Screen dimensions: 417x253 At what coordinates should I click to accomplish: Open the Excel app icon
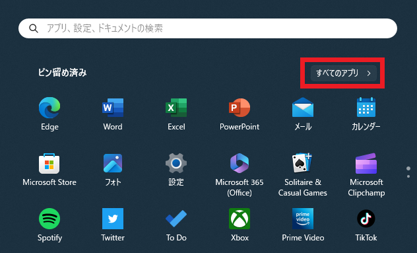(x=176, y=108)
